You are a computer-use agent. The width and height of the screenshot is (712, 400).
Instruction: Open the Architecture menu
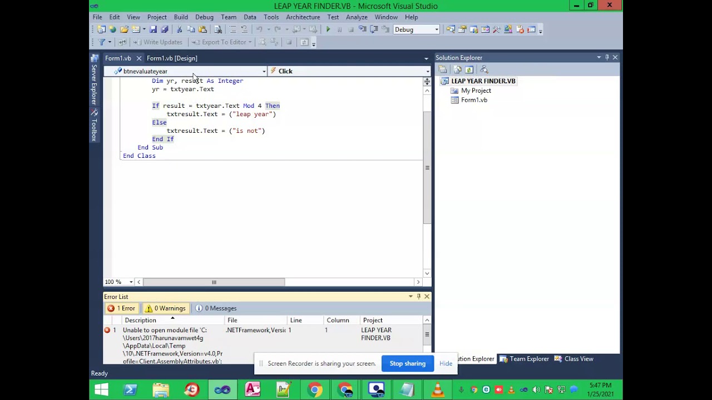click(x=303, y=17)
